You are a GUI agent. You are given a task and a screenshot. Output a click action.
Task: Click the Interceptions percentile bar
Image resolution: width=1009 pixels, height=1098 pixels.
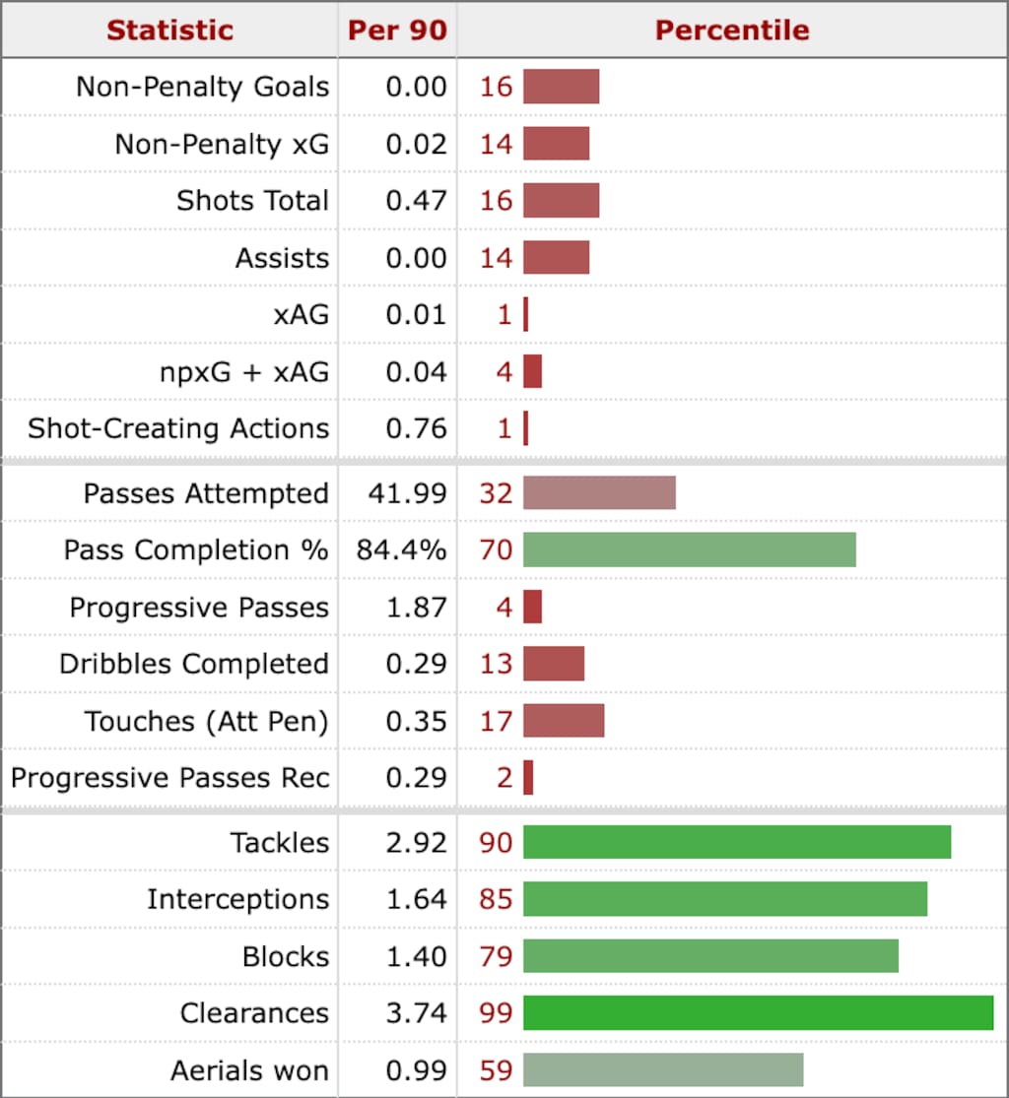coord(724,899)
